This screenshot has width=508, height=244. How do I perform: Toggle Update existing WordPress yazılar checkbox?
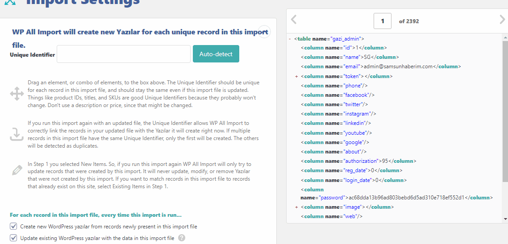(13, 238)
